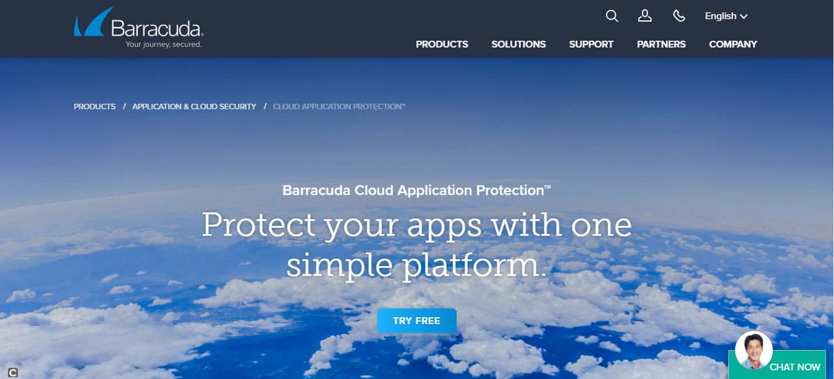Open the SOLUTIONS menu

[518, 44]
